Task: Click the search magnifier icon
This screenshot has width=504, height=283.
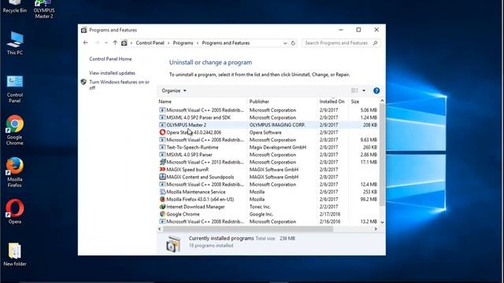Action: point(375,42)
